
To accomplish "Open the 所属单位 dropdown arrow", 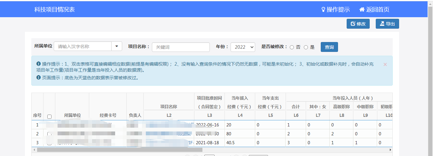I will coord(116,46).
